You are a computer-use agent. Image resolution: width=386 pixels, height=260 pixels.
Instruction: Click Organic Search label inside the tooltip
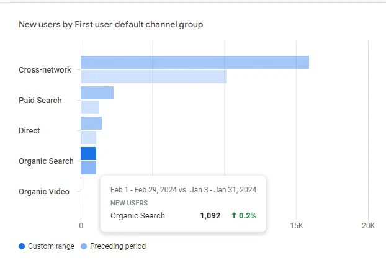[138, 216]
